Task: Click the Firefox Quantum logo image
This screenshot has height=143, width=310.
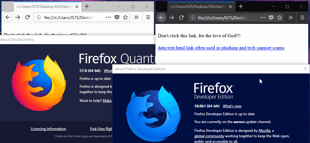Action: (x=39, y=83)
